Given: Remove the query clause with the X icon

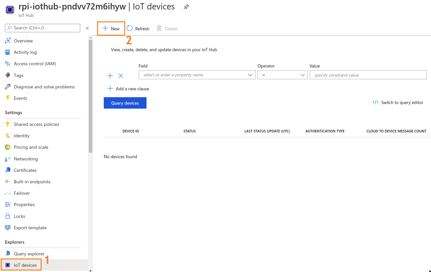Looking at the screenshot, I should (x=121, y=76).
